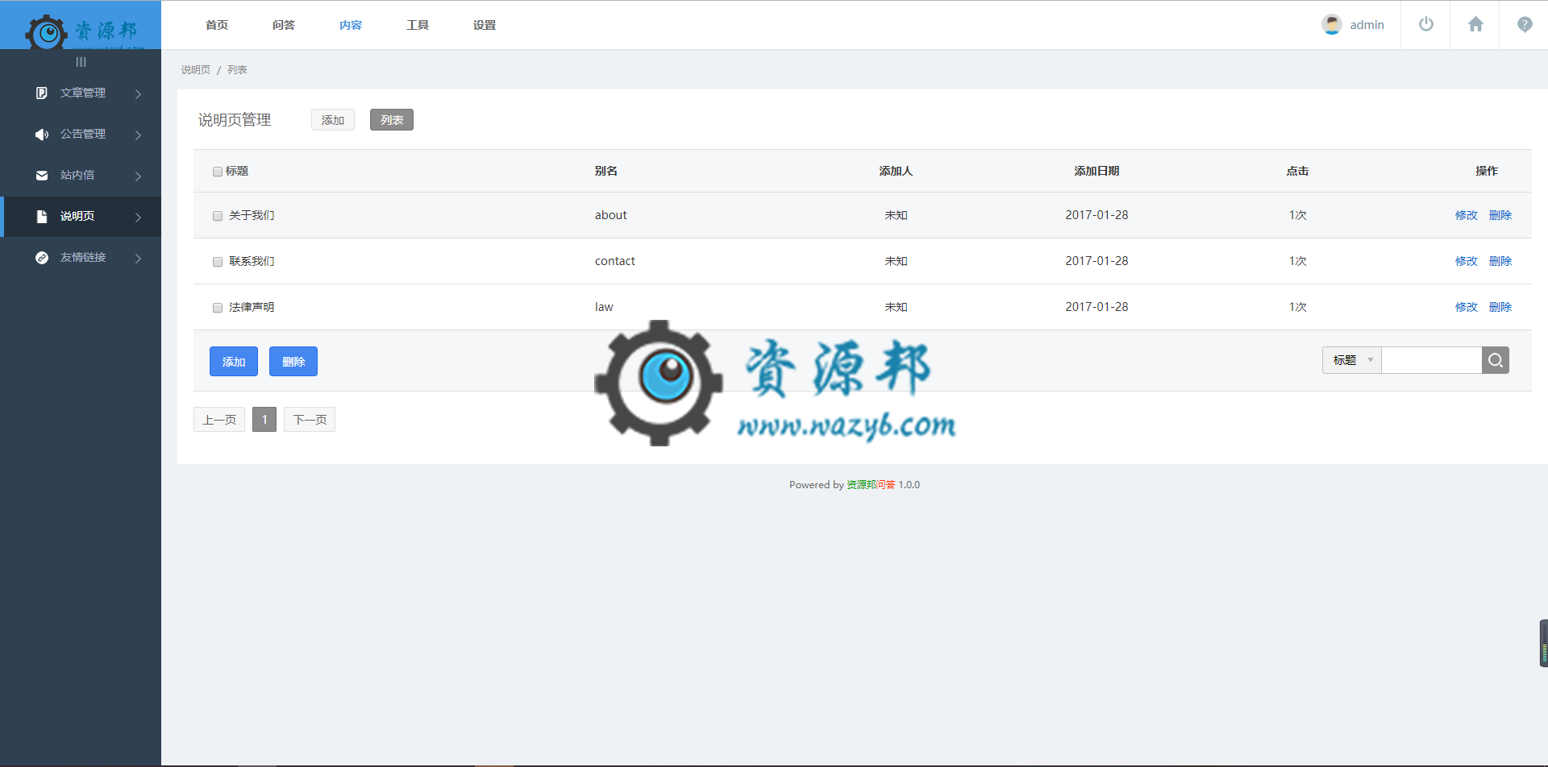1548x767 pixels.
Task: Check the 联系我们 row checkbox
Action: pyautogui.click(x=218, y=262)
